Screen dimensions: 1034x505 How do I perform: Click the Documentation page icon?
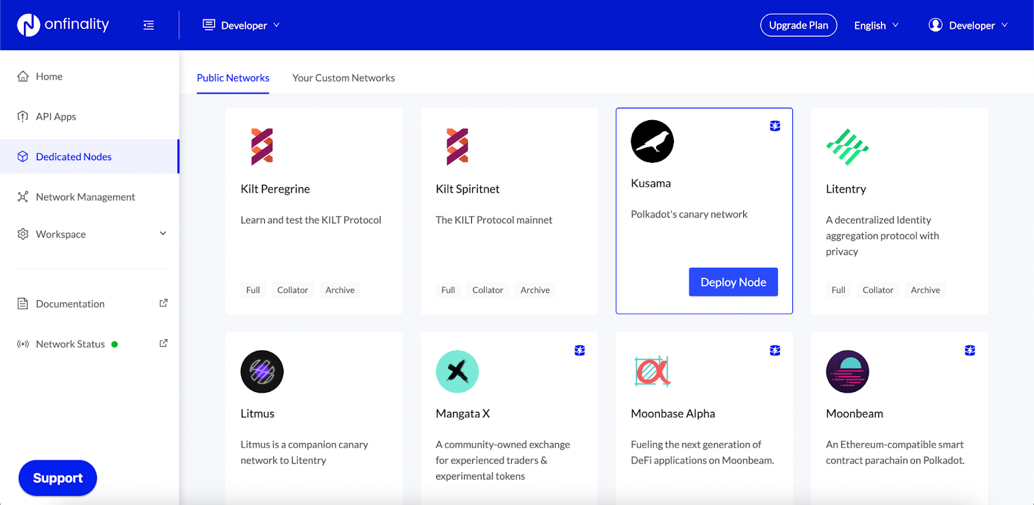click(23, 304)
